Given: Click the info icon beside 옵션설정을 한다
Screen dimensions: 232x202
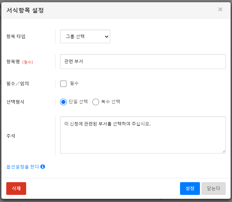Looking at the screenshot, I should click(43, 167).
